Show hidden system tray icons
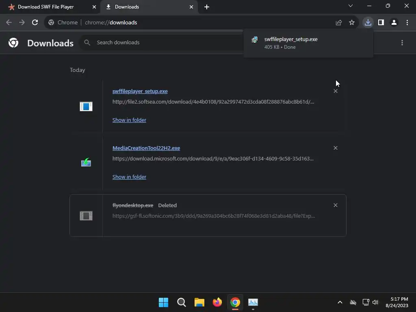416x312 pixels. click(340, 302)
